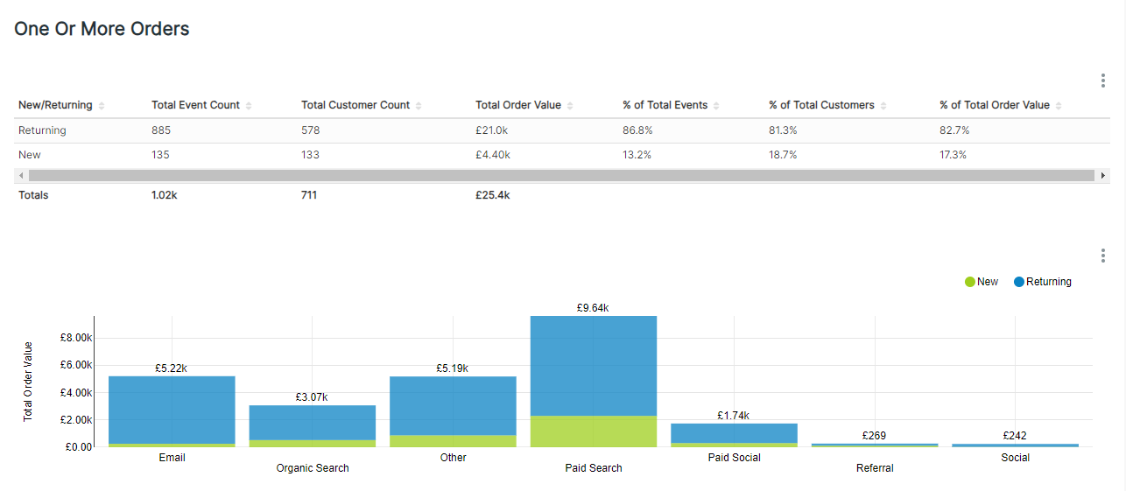Image resolution: width=1126 pixels, height=491 pixels.
Task: Click the 885 event count cell
Action: 161,130
